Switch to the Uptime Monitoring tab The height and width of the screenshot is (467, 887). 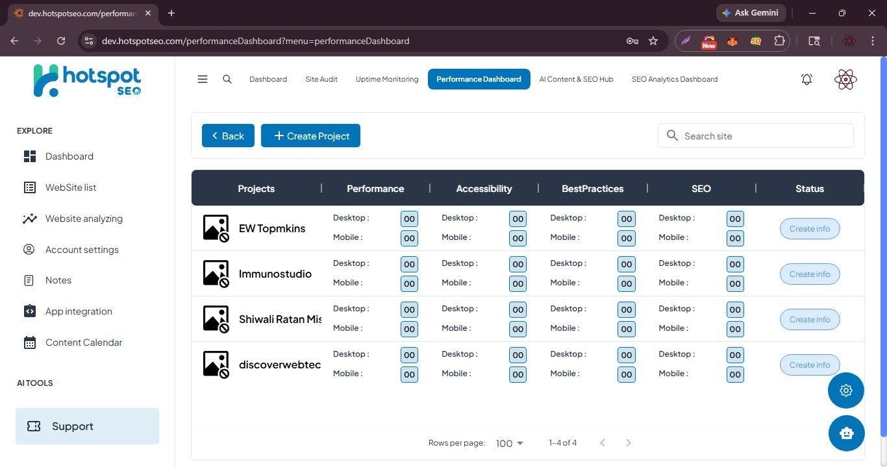pos(387,79)
